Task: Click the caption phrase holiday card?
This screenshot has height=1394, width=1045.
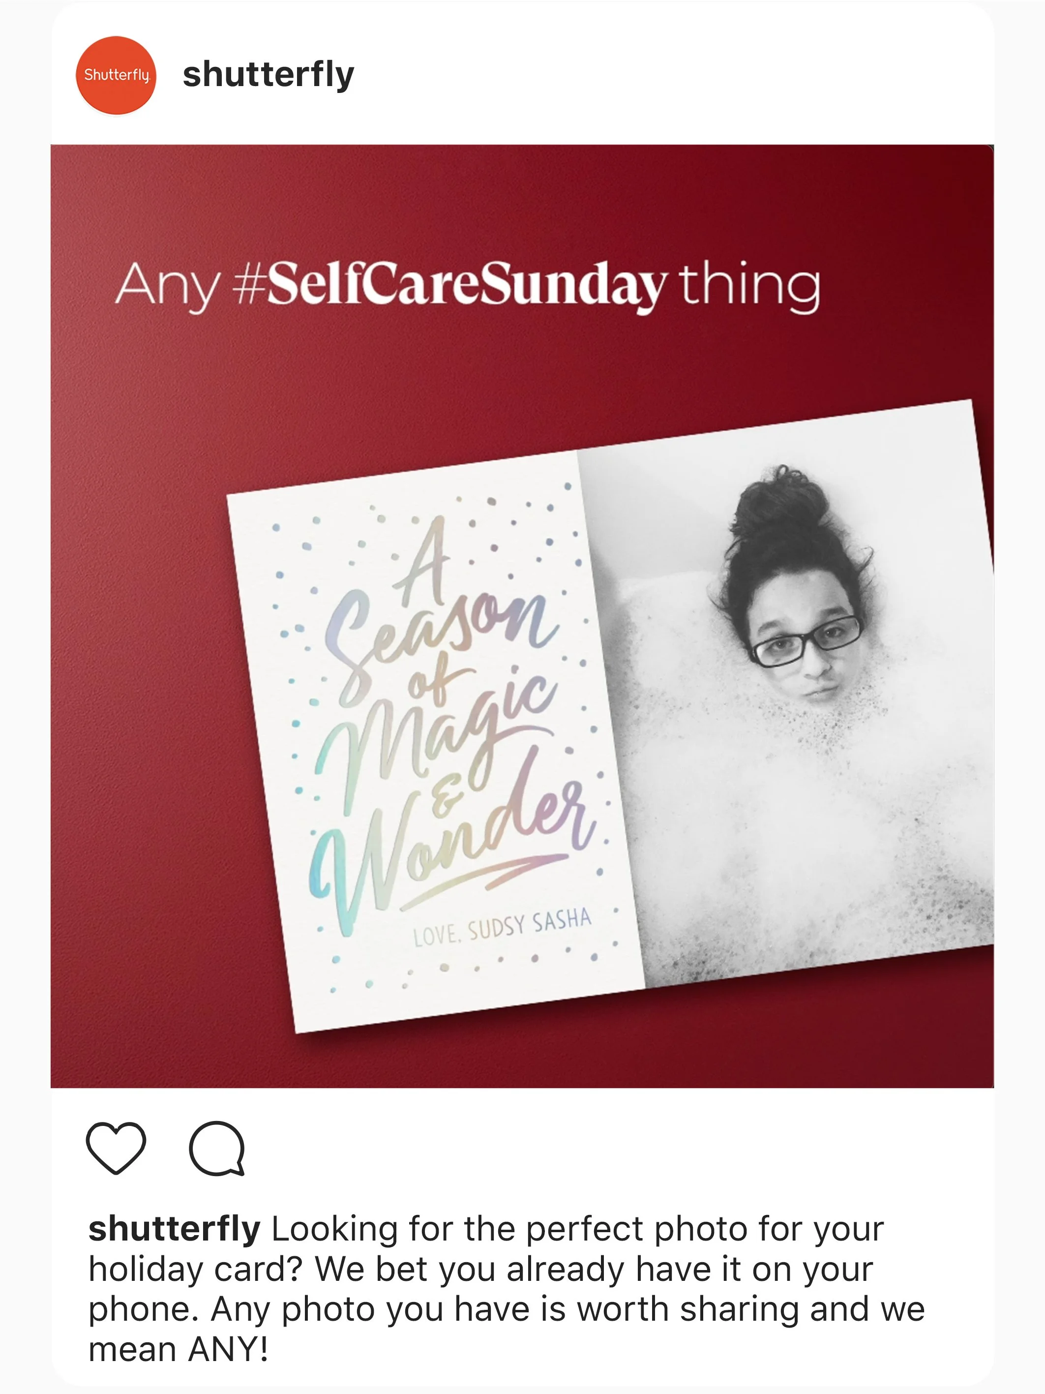Action: coord(196,1269)
